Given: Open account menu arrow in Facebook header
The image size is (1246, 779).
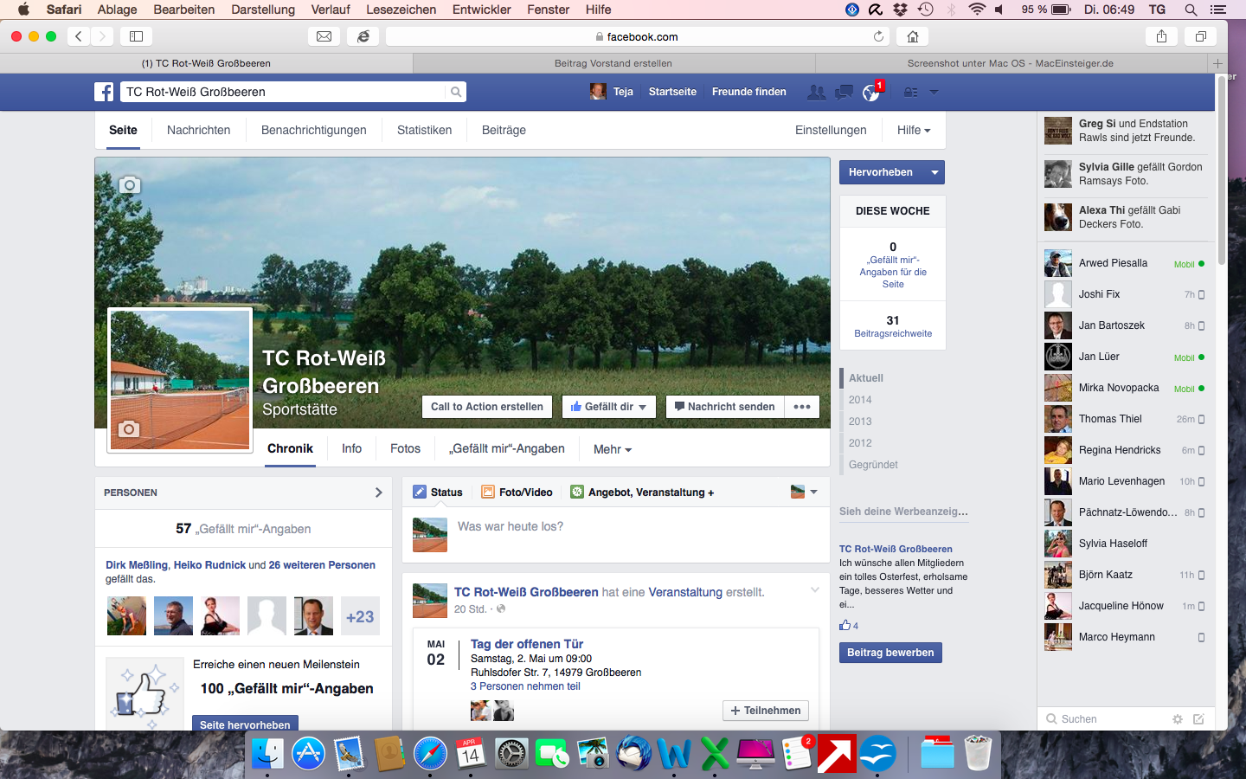Looking at the screenshot, I should [934, 92].
